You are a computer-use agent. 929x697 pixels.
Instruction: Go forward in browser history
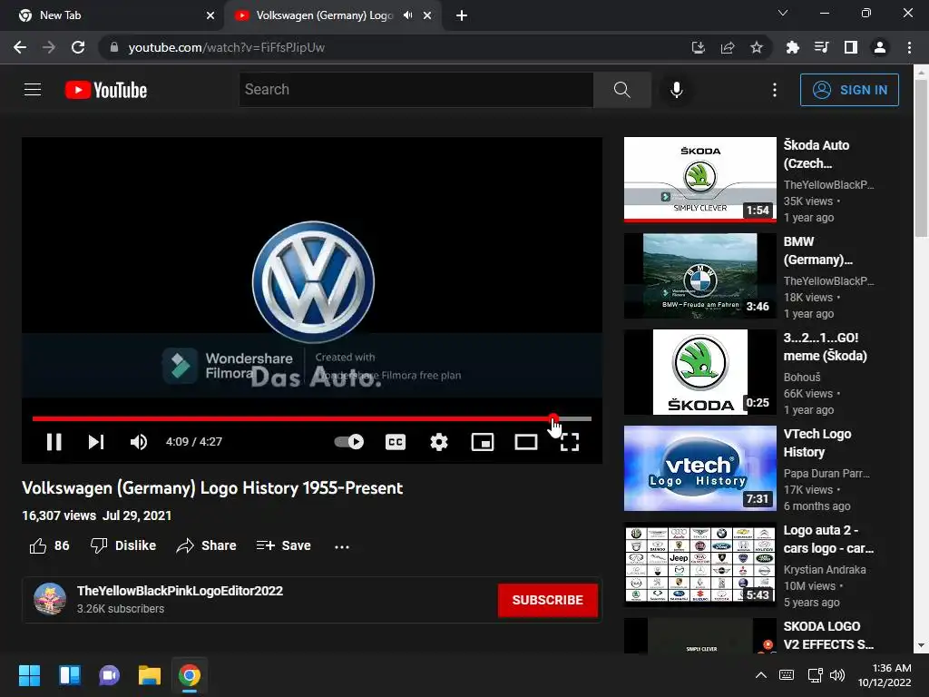(49, 47)
